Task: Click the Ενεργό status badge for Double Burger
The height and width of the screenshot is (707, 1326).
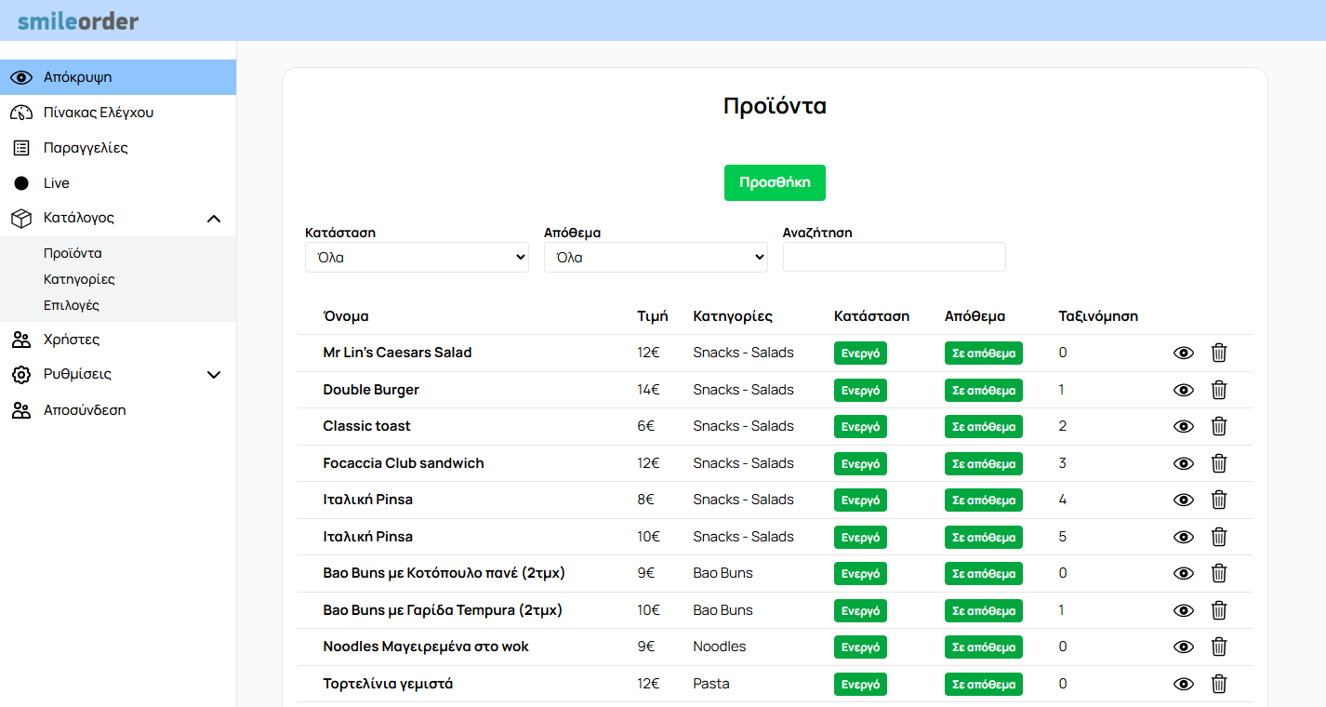Action: [x=860, y=391]
